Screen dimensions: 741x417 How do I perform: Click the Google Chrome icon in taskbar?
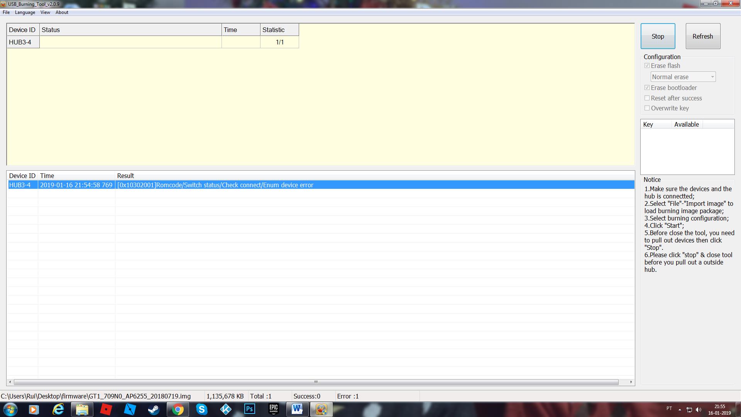point(177,409)
